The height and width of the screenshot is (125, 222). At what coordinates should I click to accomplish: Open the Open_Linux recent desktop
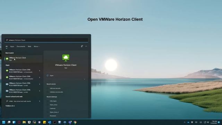53,105
